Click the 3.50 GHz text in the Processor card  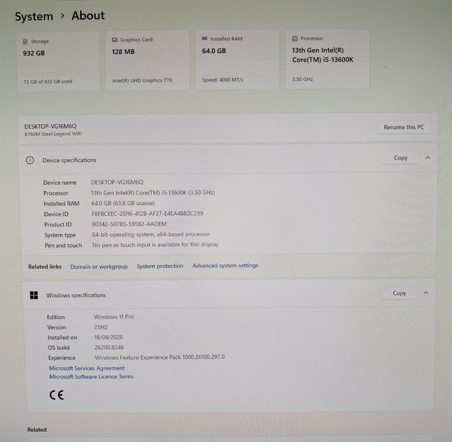coord(302,79)
